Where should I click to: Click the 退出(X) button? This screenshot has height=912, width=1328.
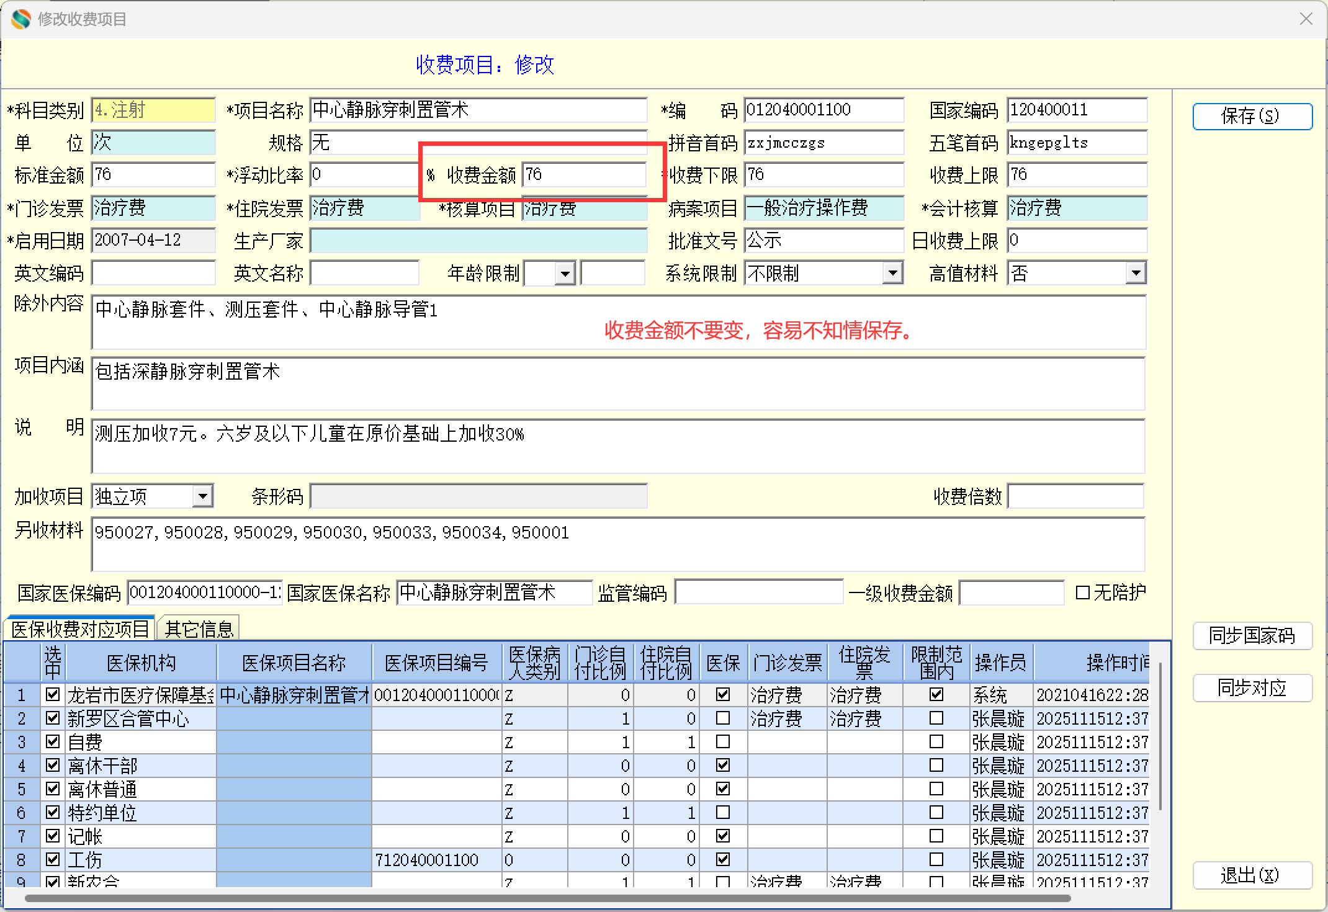tap(1251, 875)
